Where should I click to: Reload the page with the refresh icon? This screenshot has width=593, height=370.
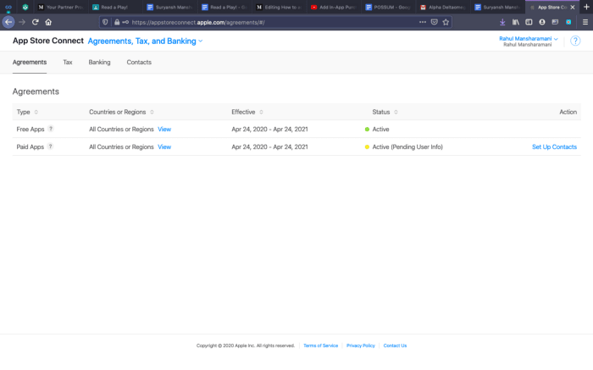pos(36,22)
